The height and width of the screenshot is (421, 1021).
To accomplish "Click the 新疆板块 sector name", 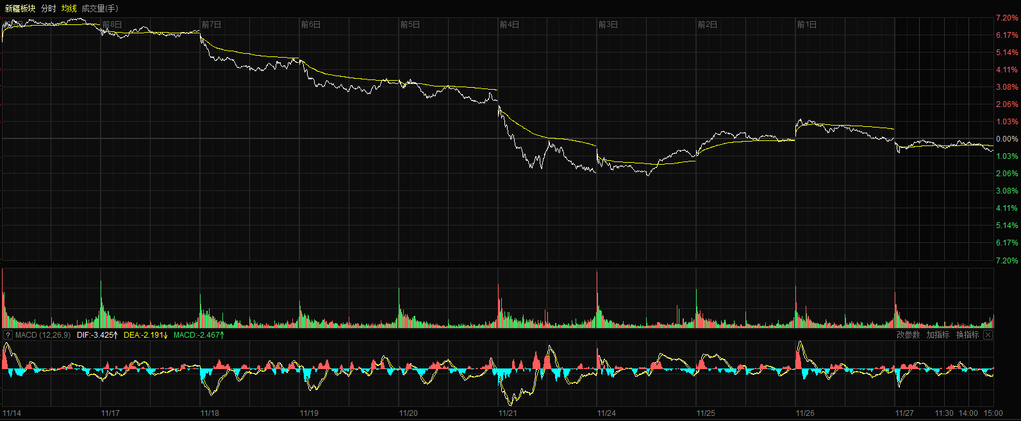I will pos(20,8).
